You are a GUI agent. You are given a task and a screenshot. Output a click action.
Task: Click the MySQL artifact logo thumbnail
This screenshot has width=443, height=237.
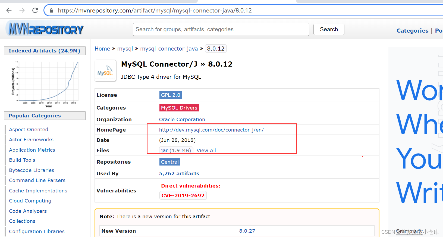(x=105, y=71)
